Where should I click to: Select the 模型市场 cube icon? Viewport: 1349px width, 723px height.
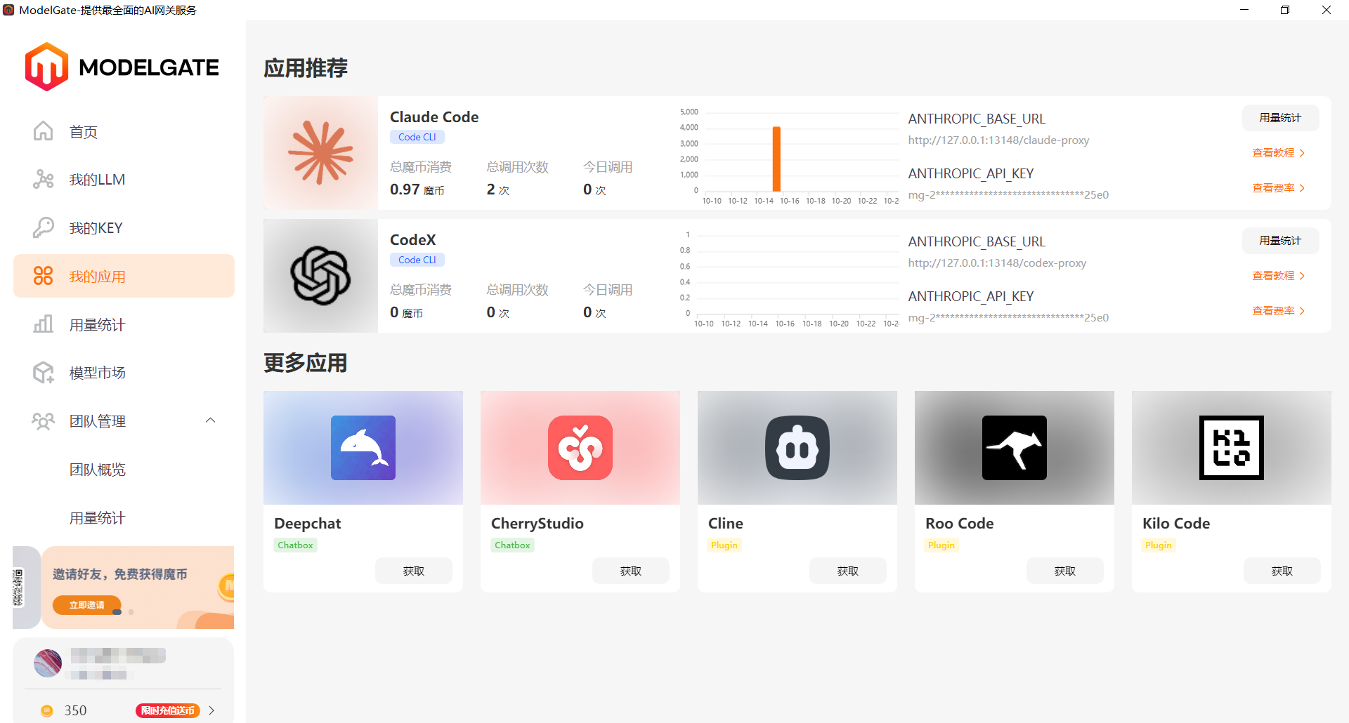(x=44, y=373)
